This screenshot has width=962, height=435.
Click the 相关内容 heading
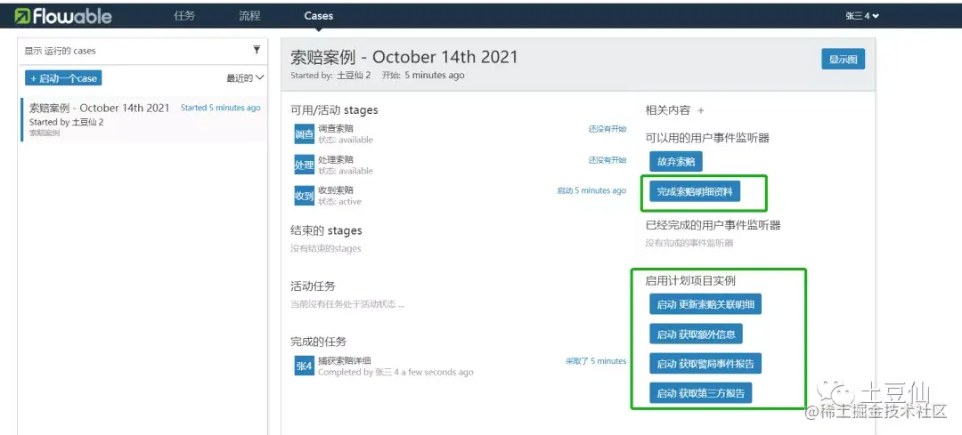[667, 110]
